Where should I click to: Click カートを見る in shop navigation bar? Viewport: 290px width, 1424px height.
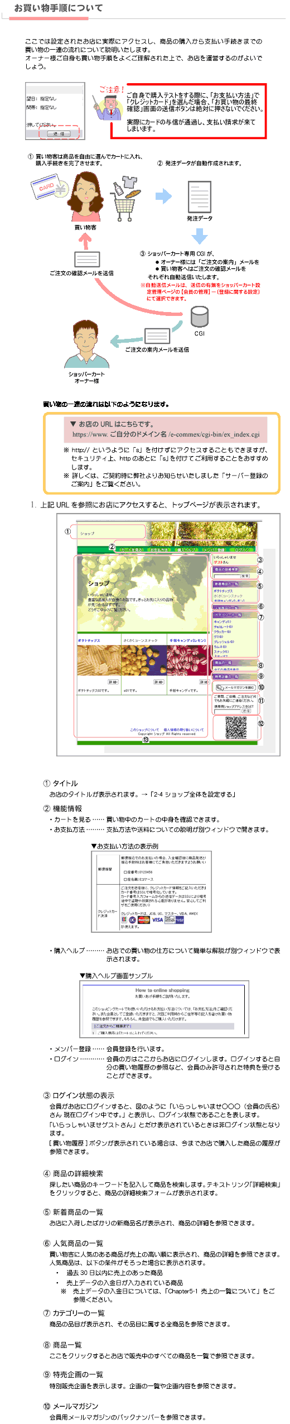pyautogui.click(x=131, y=549)
